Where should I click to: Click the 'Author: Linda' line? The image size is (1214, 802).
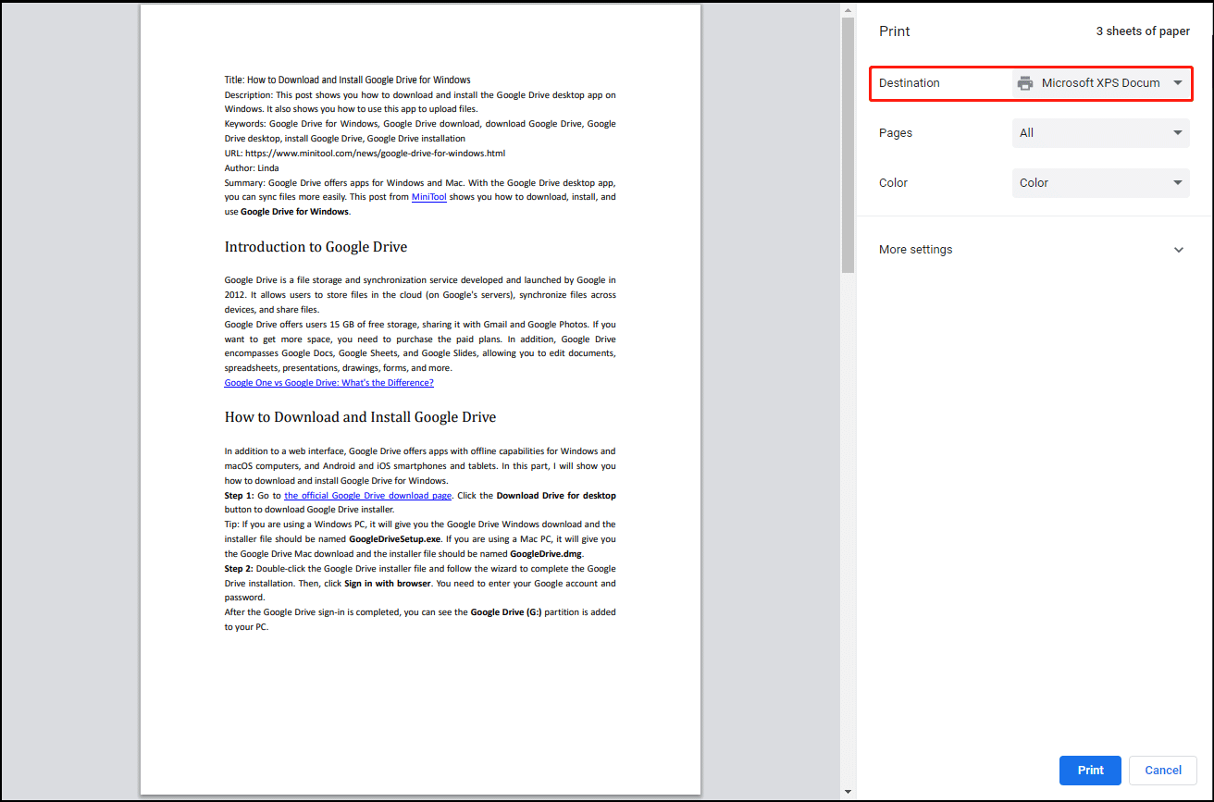tap(252, 168)
